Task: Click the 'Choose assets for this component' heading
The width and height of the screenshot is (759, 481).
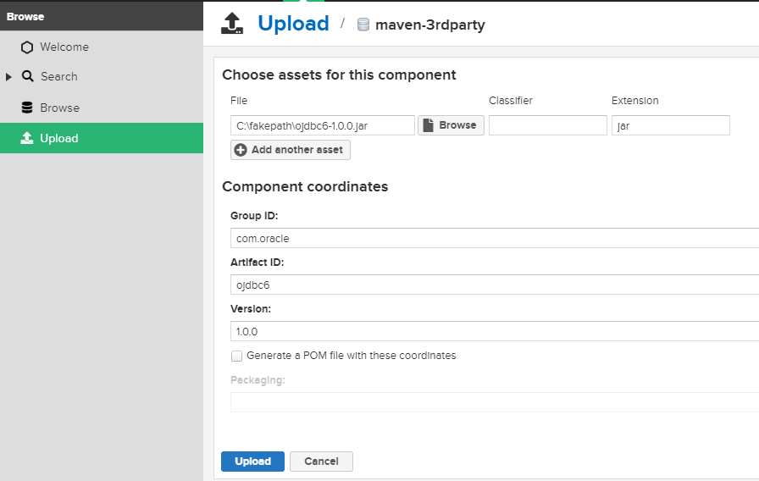Action: coord(339,75)
